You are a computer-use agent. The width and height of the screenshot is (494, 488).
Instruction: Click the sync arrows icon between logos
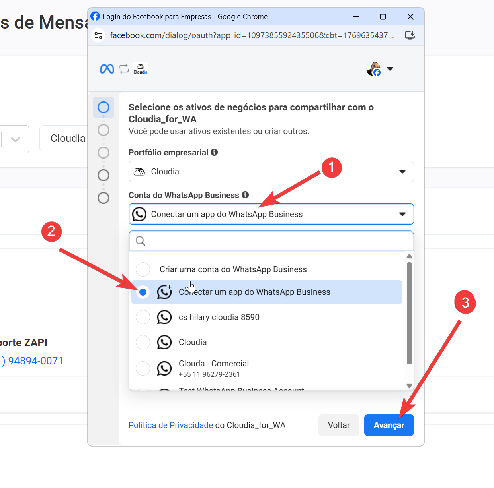[124, 69]
